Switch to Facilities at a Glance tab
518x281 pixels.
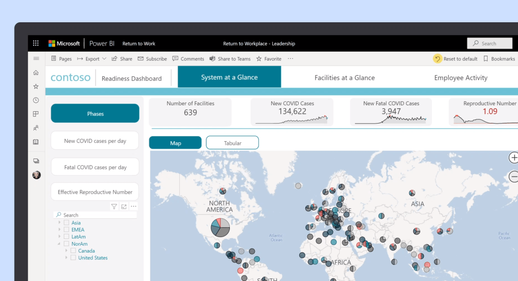344,77
